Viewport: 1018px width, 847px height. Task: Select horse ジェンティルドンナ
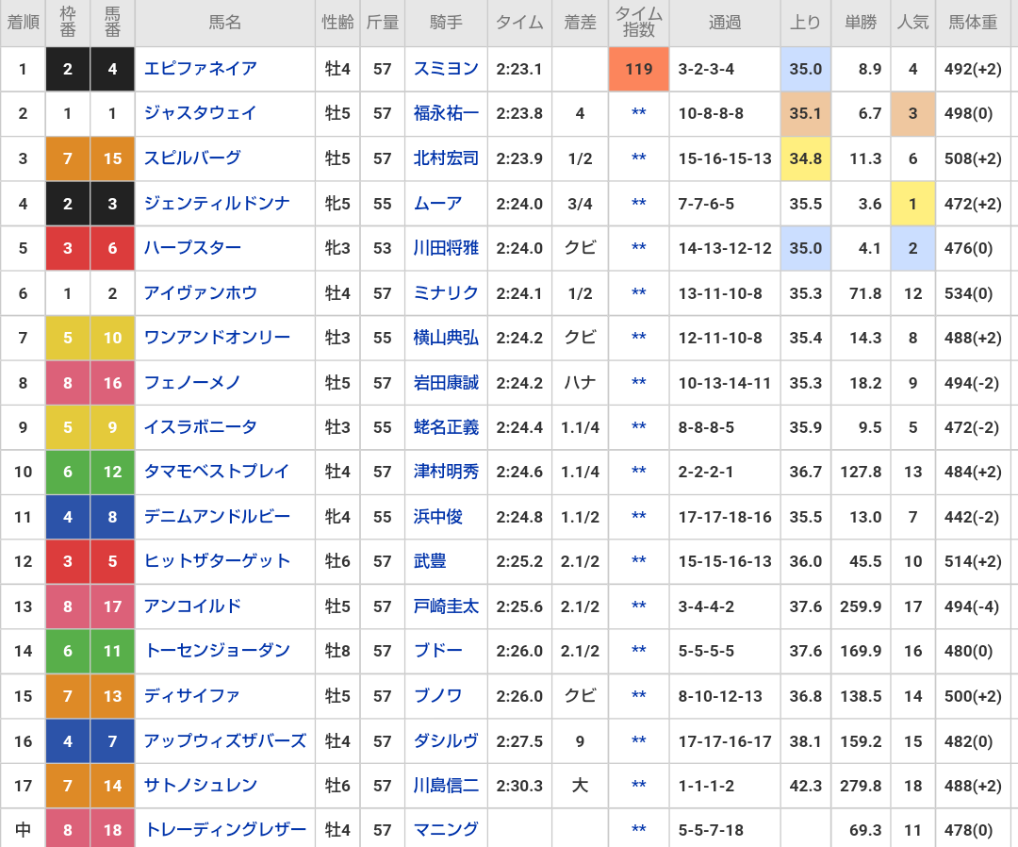coord(216,204)
